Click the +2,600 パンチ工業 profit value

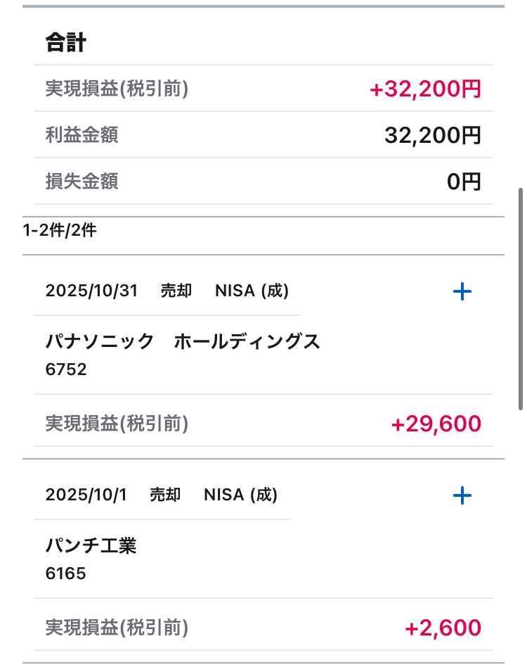tap(443, 628)
